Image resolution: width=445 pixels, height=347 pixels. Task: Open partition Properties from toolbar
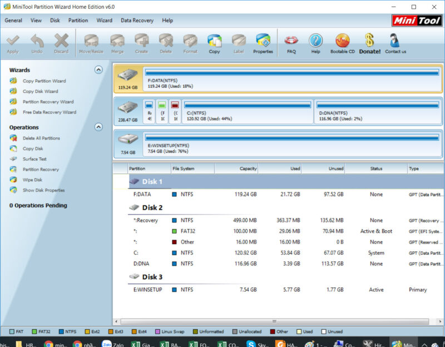(263, 43)
